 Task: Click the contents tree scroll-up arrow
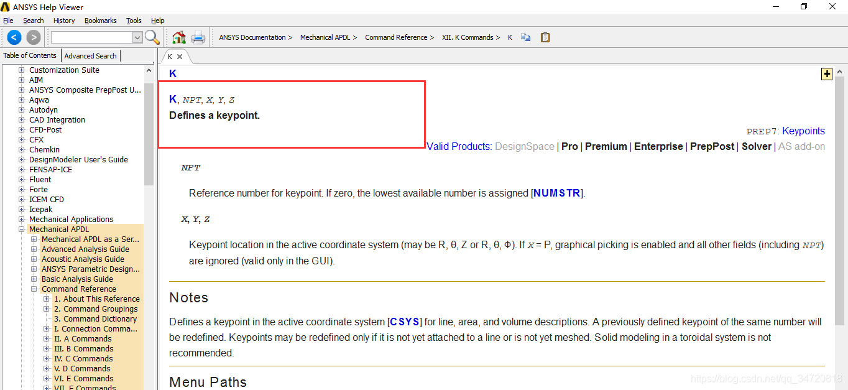click(149, 70)
